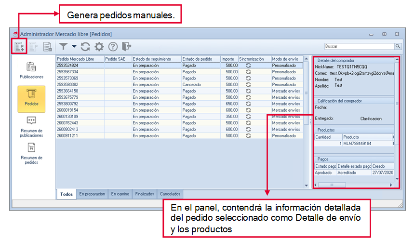This screenshot has height=240, width=414.
Task: Select order row 2593800792
Action: 180,104
